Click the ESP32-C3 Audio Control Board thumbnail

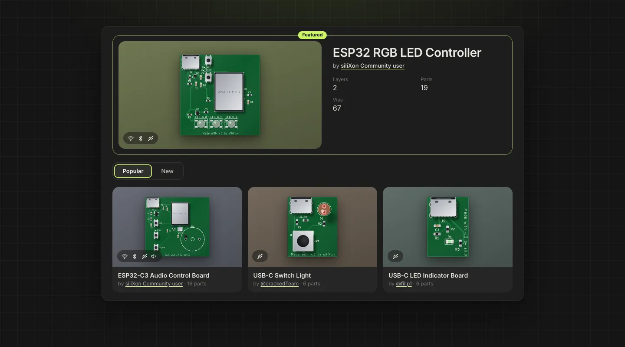pos(177,227)
